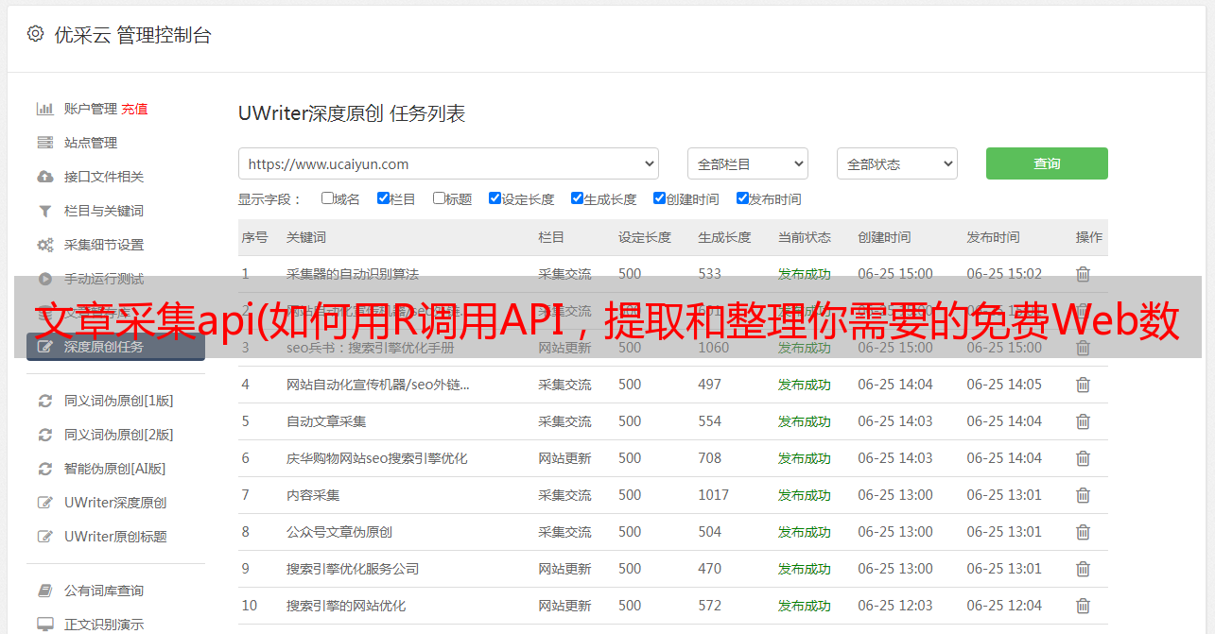Click the funnel icon beside 栏目与关键词
The image size is (1215, 634).
[44, 211]
